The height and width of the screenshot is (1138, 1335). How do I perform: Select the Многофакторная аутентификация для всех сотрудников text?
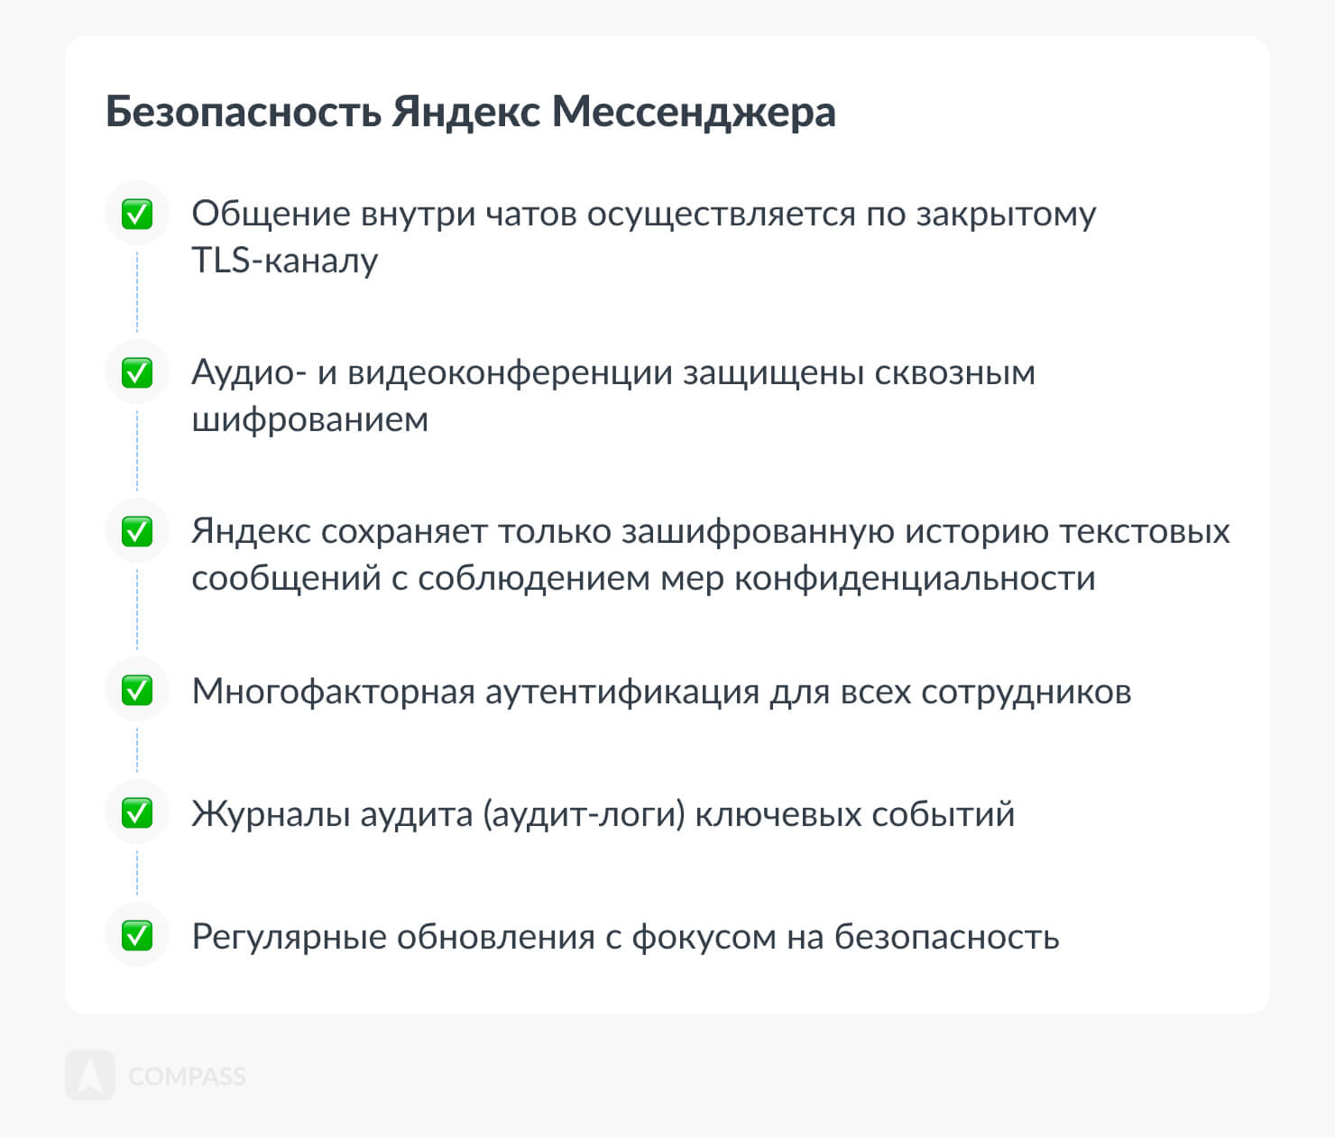click(661, 692)
